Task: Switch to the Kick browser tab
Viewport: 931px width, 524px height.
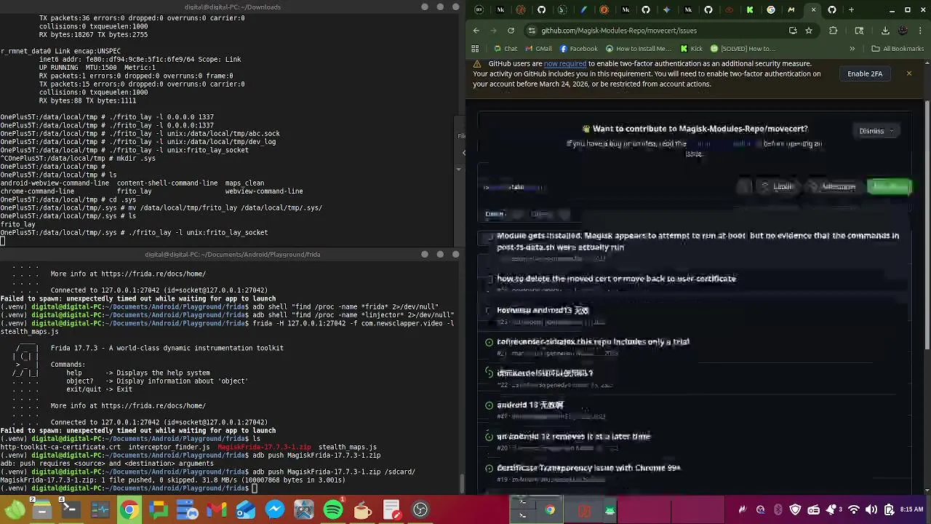Action: pyautogui.click(x=750, y=10)
